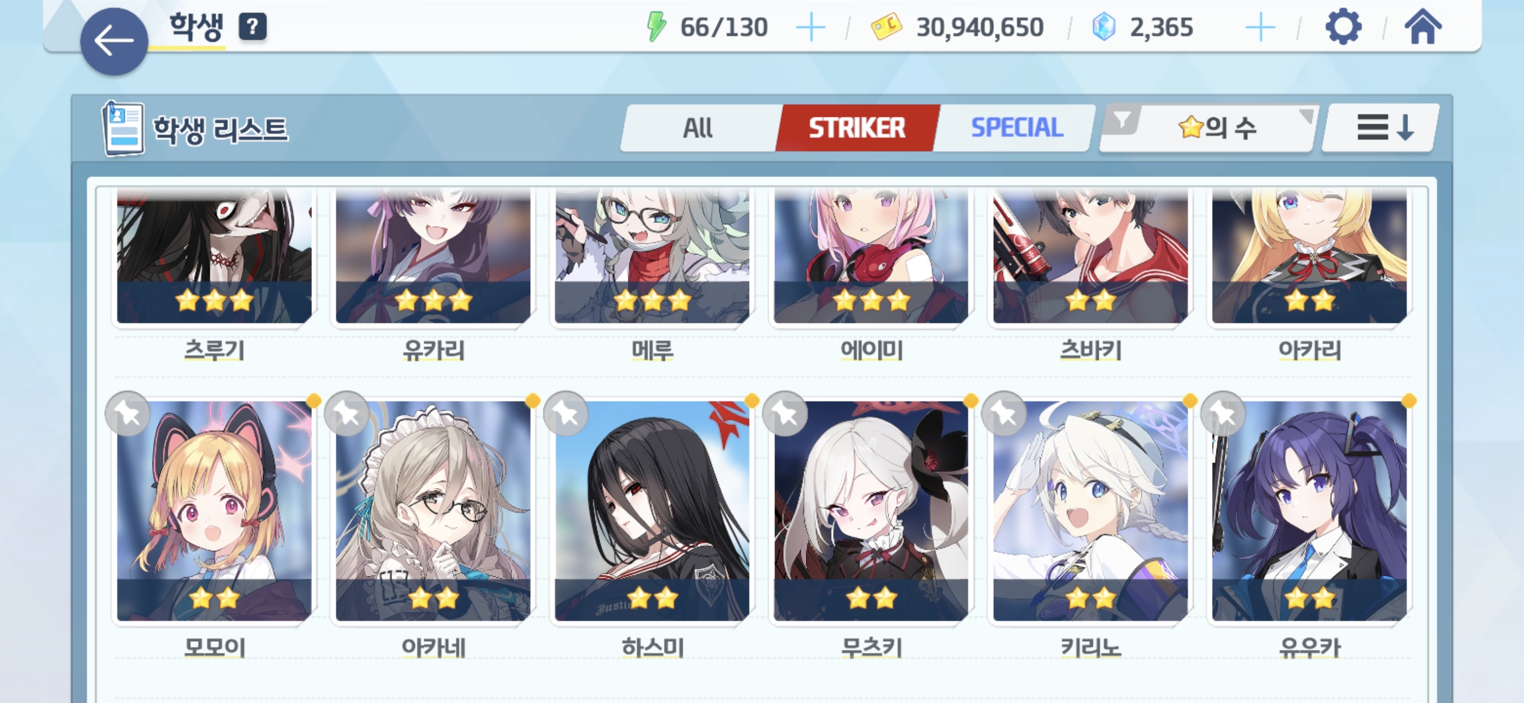Image resolution: width=1524 pixels, height=703 pixels.
Task: Click the 키리노 name label
Action: coord(1090,648)
